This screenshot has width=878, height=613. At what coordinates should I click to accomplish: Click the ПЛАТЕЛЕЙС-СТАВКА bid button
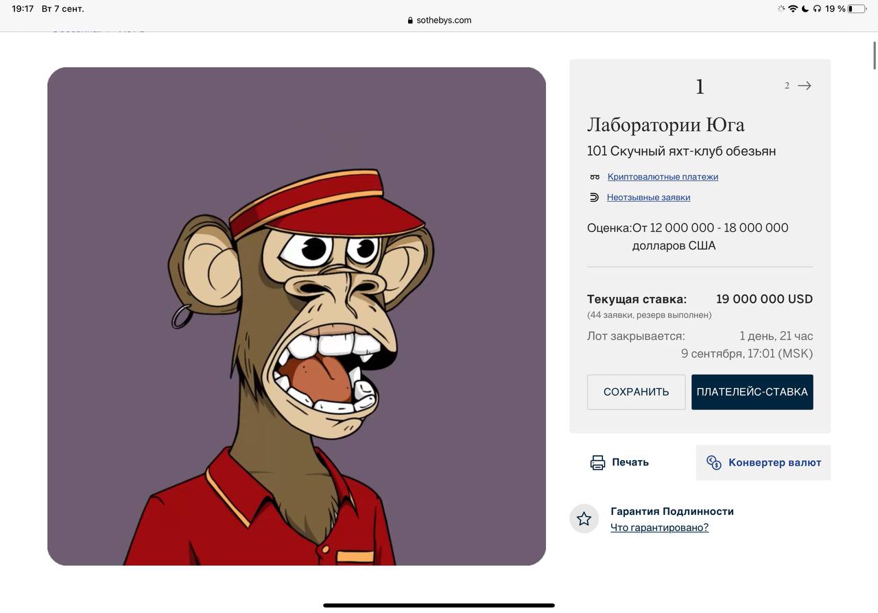[x=752, y=392]
